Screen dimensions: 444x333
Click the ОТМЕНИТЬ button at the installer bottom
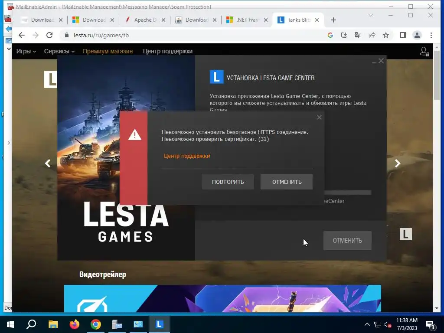tap(347, 240)
